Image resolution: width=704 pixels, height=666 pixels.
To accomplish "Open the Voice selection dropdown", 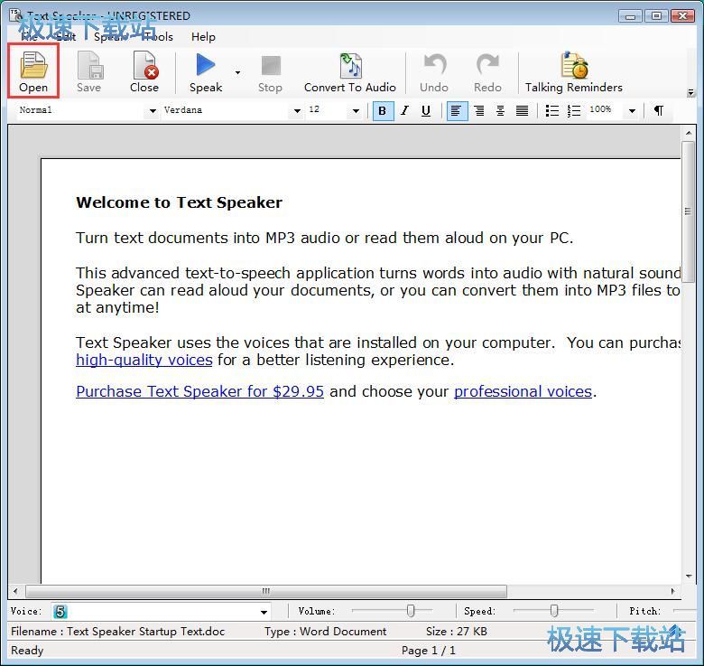I will [264, 612].
